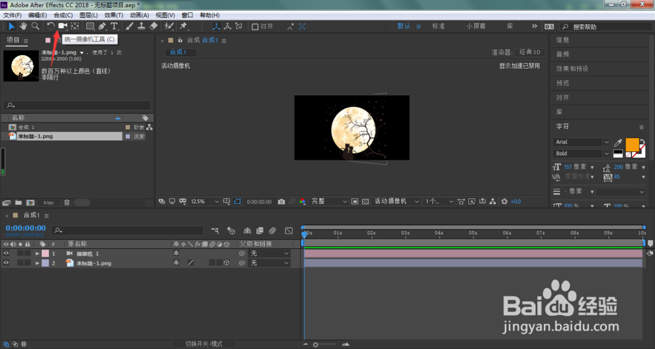Click the Draft 3D icon in timeline
Viewport: 655px width, 349px height.
point(231,230)
